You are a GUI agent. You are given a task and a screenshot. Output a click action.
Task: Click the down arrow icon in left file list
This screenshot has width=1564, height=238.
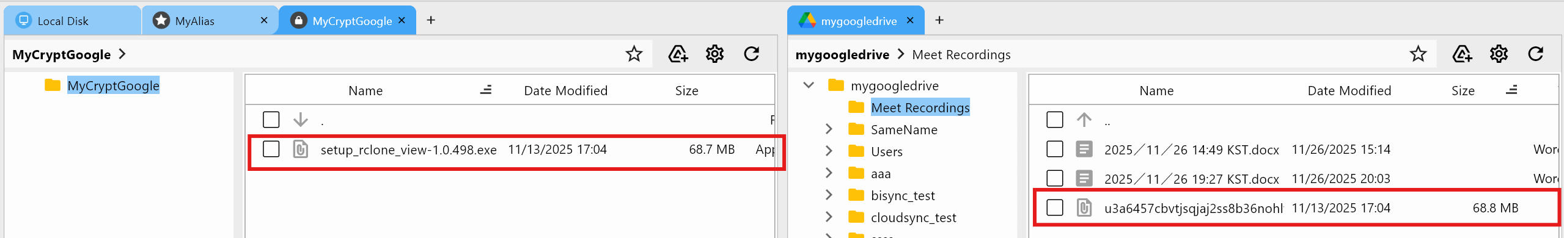click(x=300, y=120)
